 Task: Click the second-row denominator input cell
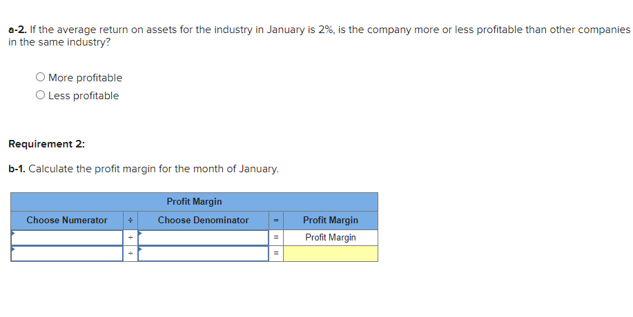203,254
